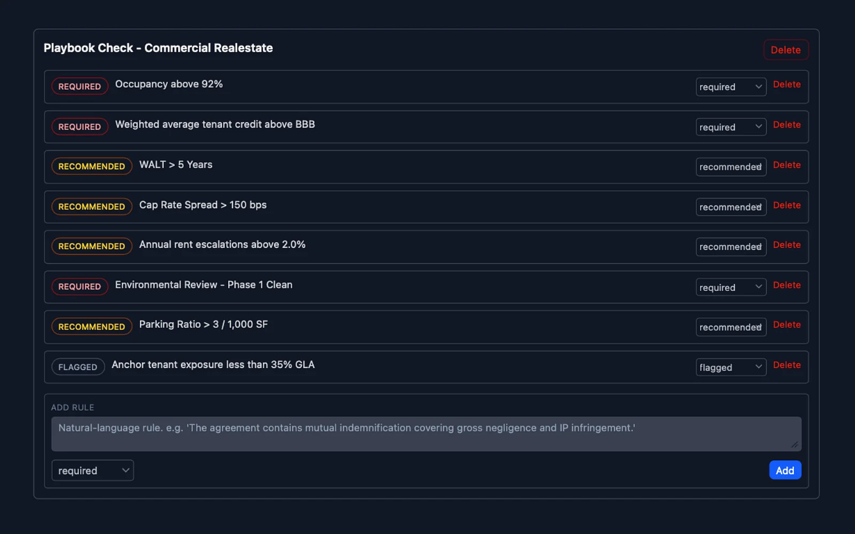The width and height of the screenshot is (855, 534).
Task: Click RECOMMENDED badge on WALT rule
Action: (91, 166)
